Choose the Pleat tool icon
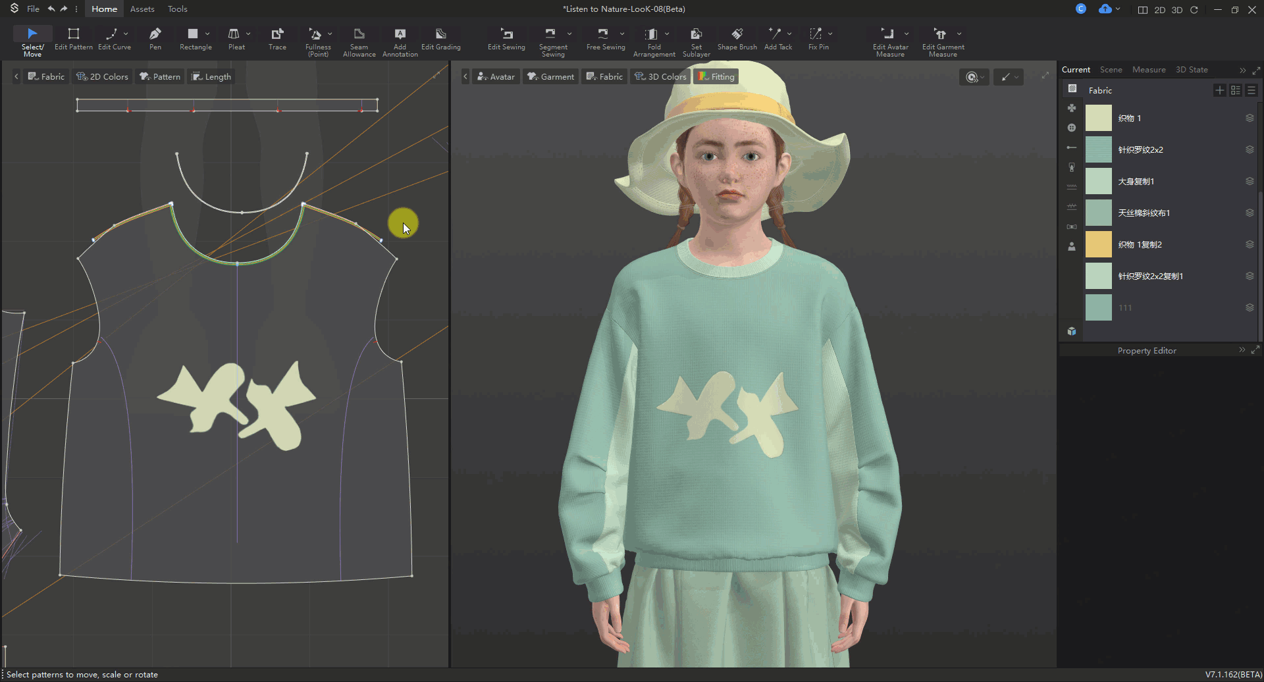Image resolution: width=1264 pixels, height=682 pixels. (234, 34)
